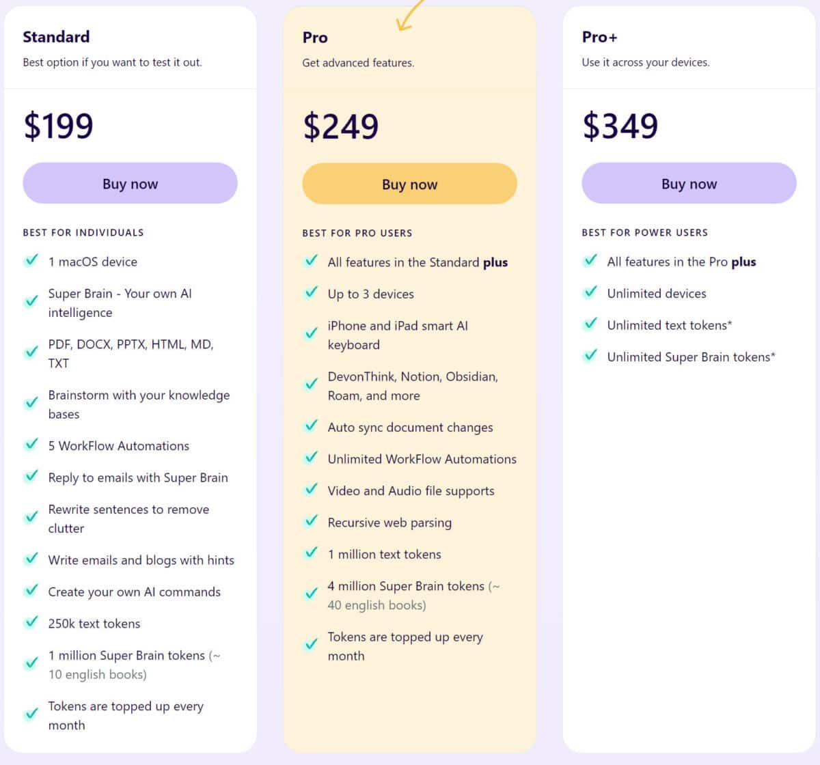Select the Pro plan heading

[x=315, y=38]
